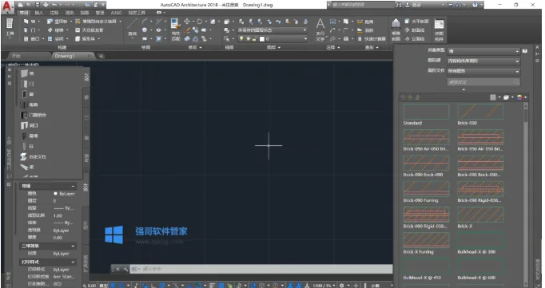Toggle the layer freeze sun icon
The width and height of the screenshot is (545, 288).
point(248,39)
